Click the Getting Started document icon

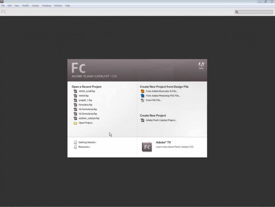pyautogui.click(x=75, y=142)
